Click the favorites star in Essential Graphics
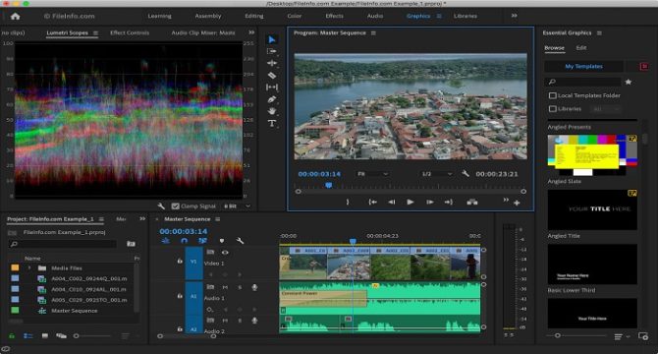Screen dimensions: 658x354 629,82
